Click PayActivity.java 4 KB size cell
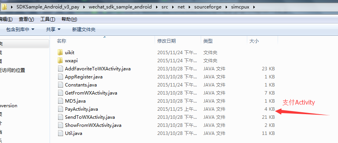338x143 pixels. coord(270,109)
